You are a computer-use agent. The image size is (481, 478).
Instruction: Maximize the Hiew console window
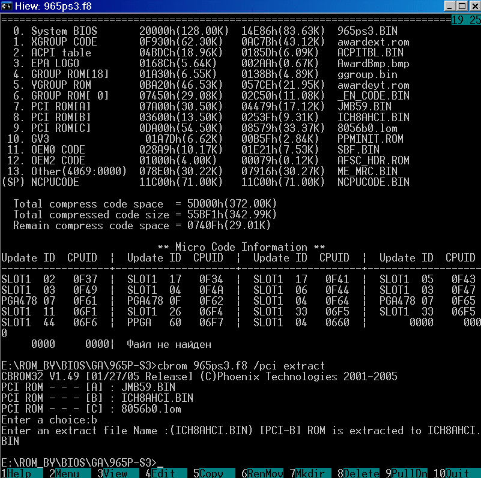tap(461, 7)
